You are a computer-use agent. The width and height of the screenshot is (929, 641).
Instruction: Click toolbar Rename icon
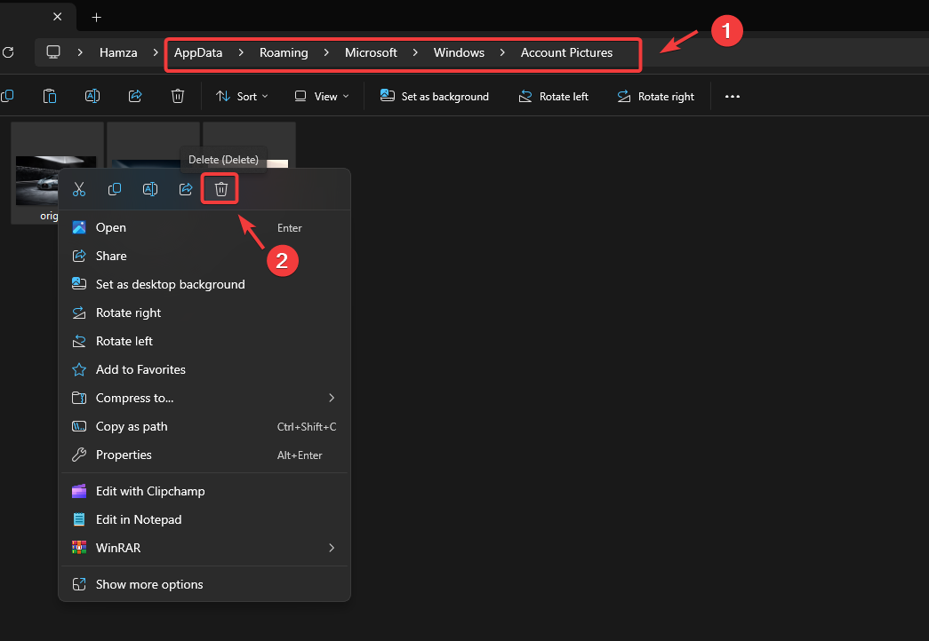[x=92, y=96]
